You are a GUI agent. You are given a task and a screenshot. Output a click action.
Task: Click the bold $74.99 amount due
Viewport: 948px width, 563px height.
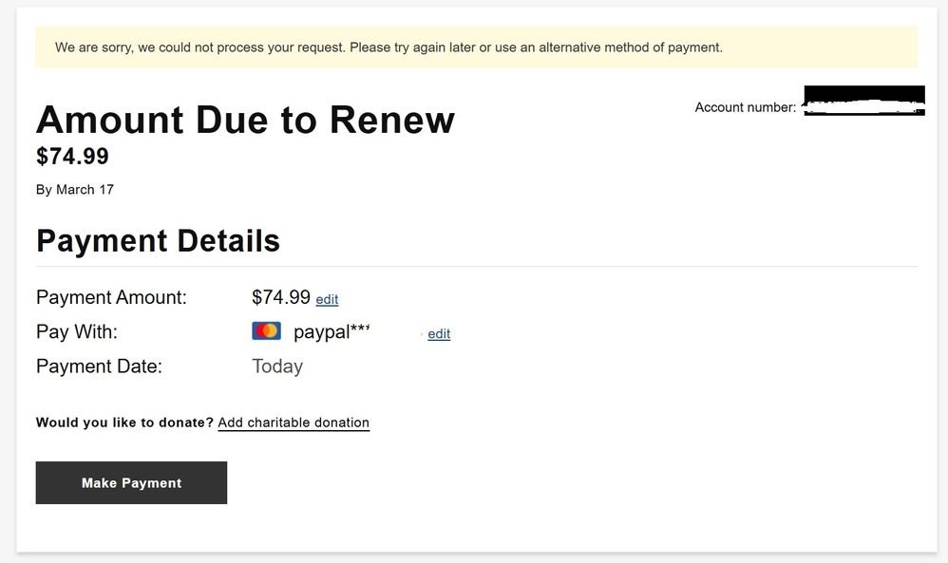72,157
